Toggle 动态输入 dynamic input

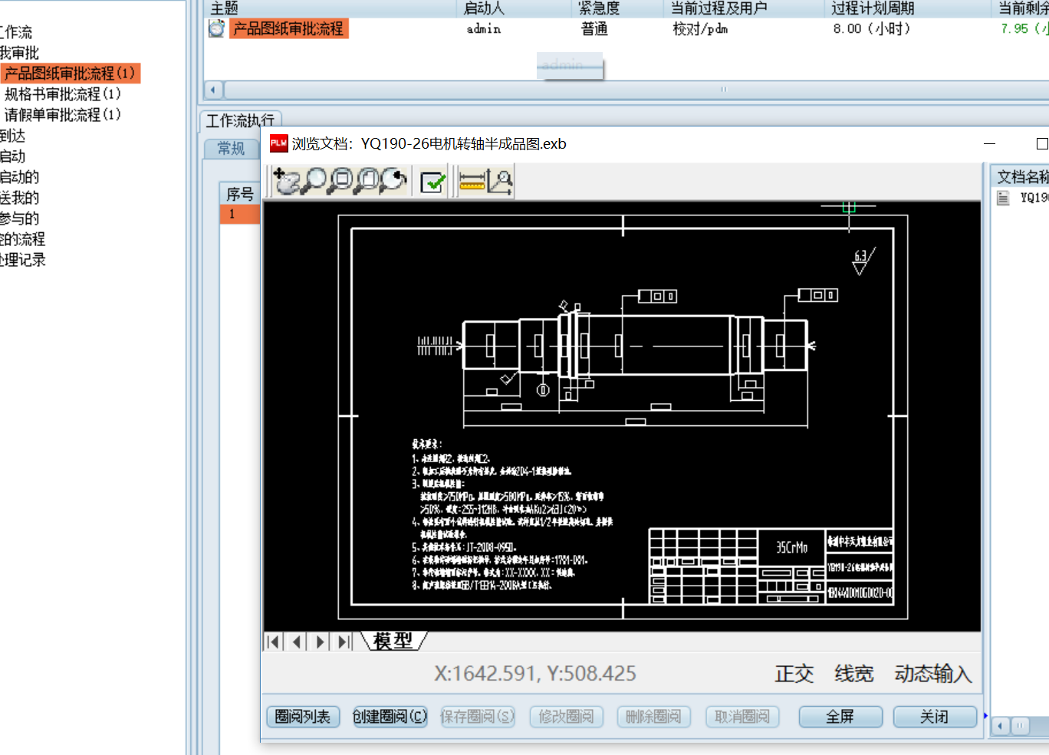click(932, 674)
